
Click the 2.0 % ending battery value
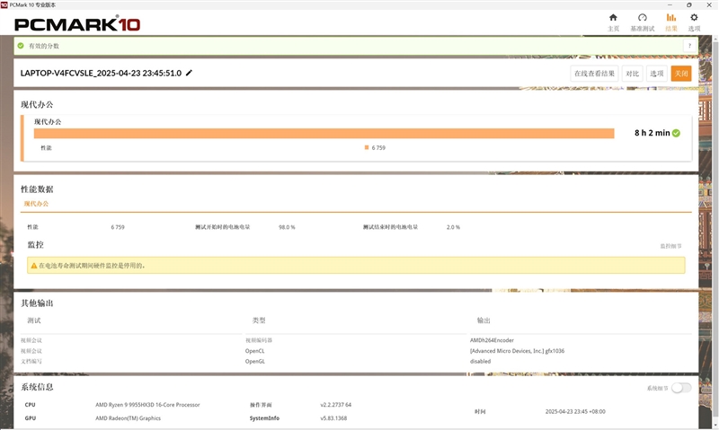point(453,227)
